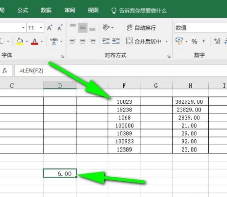
Task: Open the fill color dropdown arrow
Action: (x=27, y=41)
